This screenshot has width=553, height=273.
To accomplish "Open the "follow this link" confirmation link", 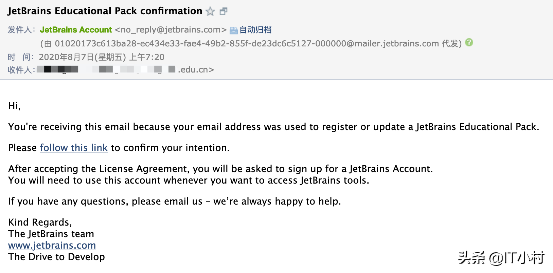I will pyautogui.click(x=74, y=148).
